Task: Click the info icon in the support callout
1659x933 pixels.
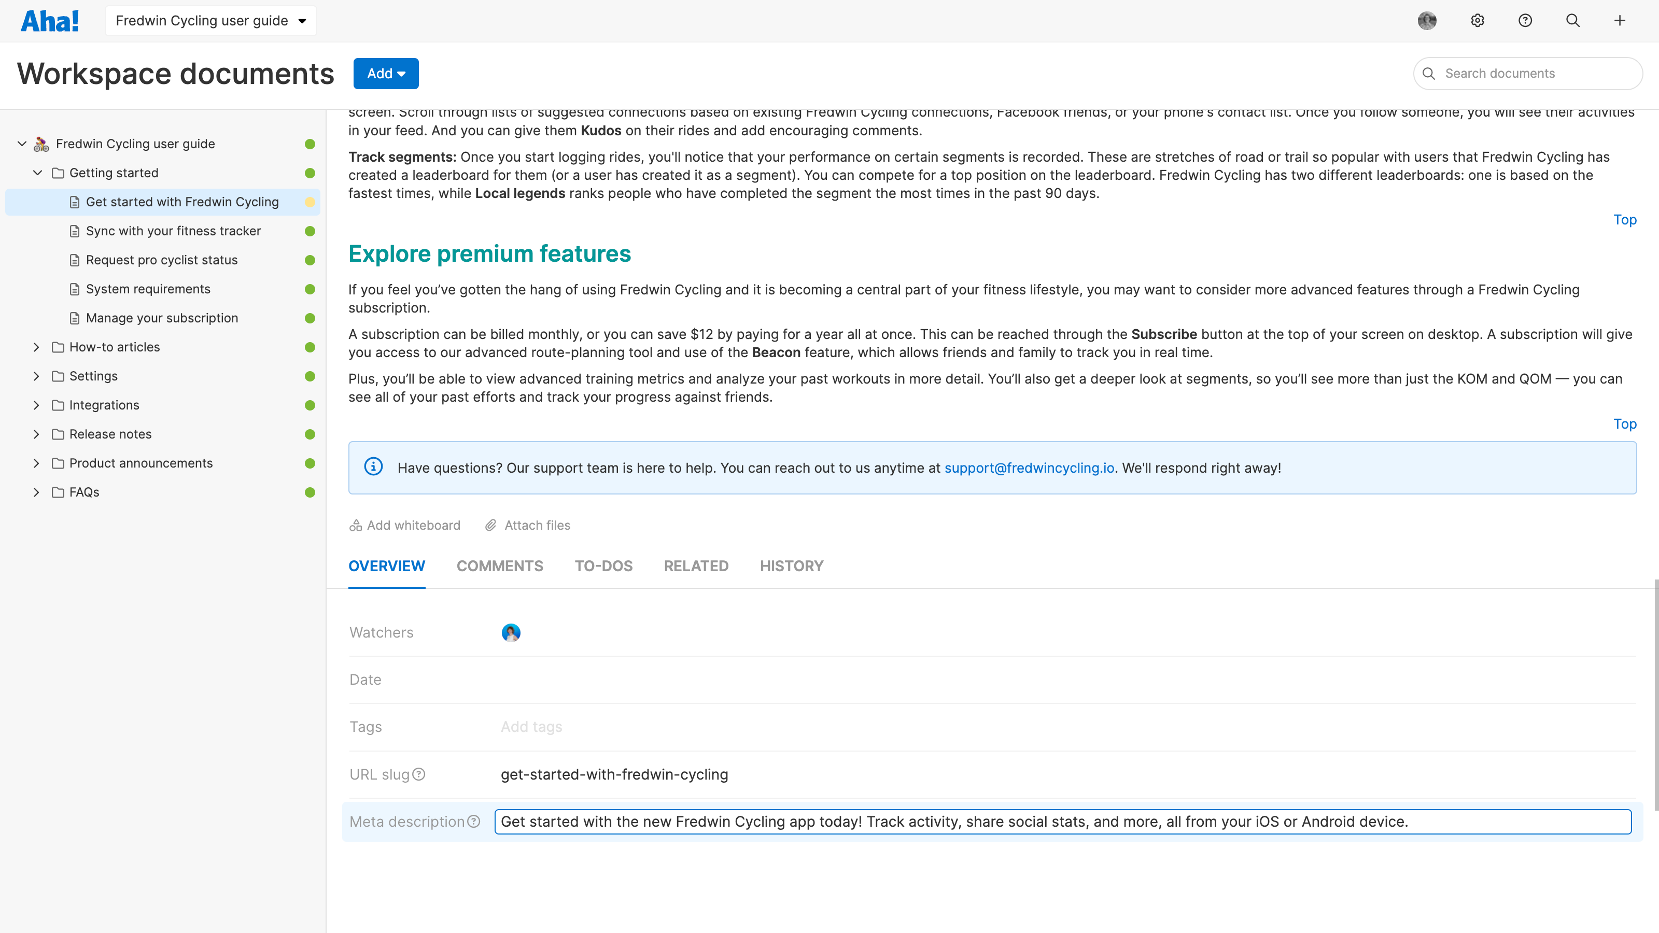Action: (x=373, y=467)
